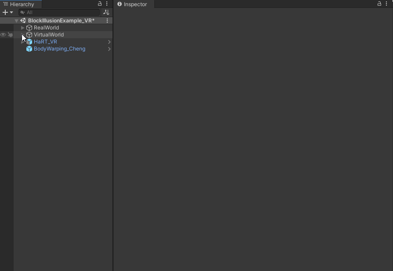
Task: Switch to the Inspector tab
Action: [x=135, y=4]
